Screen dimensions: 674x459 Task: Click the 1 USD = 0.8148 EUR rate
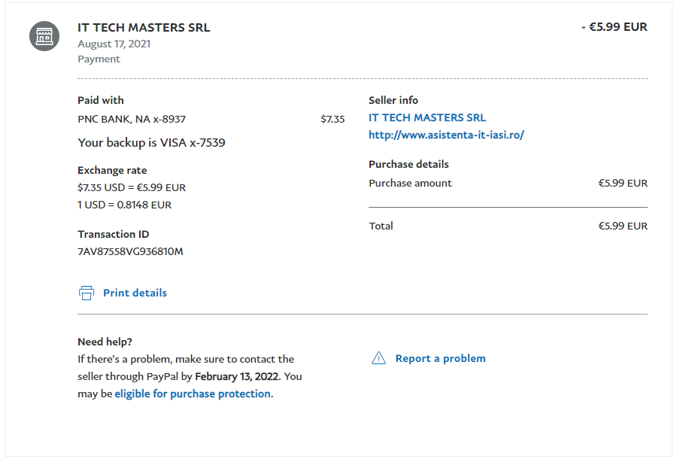(124, 205)
